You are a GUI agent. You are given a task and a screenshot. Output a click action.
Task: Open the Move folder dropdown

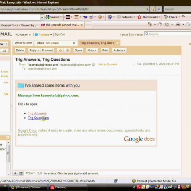coord(92,50)
